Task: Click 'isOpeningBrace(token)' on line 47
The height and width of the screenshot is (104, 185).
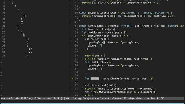Action: point(142,3)
